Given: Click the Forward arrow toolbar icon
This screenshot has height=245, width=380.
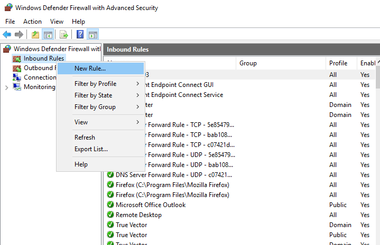Looking at the screenshot, I should pyautogui.click(x=19, y=35).
